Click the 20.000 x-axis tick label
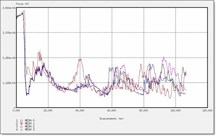This screenshot has width=216, height=136. point(48,111)
